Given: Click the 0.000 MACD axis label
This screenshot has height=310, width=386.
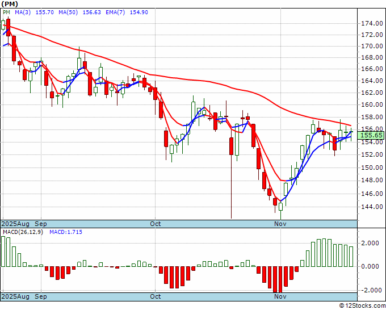Looking at the screenshot, I should 370,266.
